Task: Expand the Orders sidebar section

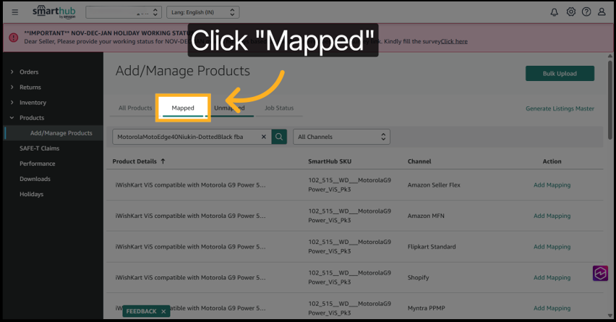Action: 29,72
